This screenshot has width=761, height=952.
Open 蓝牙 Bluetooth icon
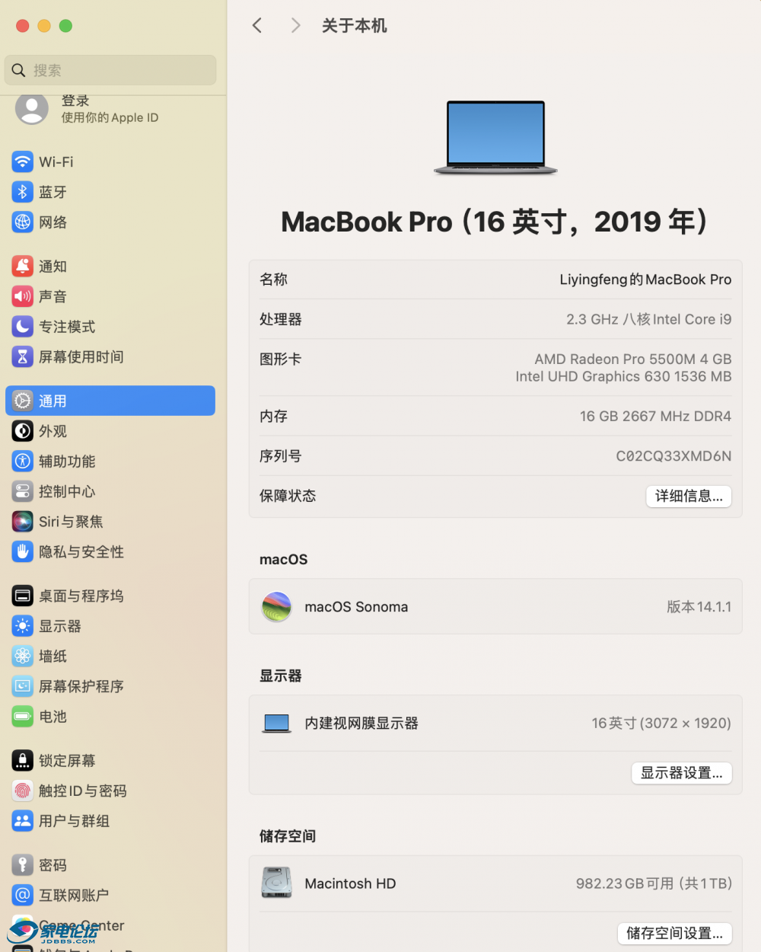pyautogui.click(x=23, y=192)
